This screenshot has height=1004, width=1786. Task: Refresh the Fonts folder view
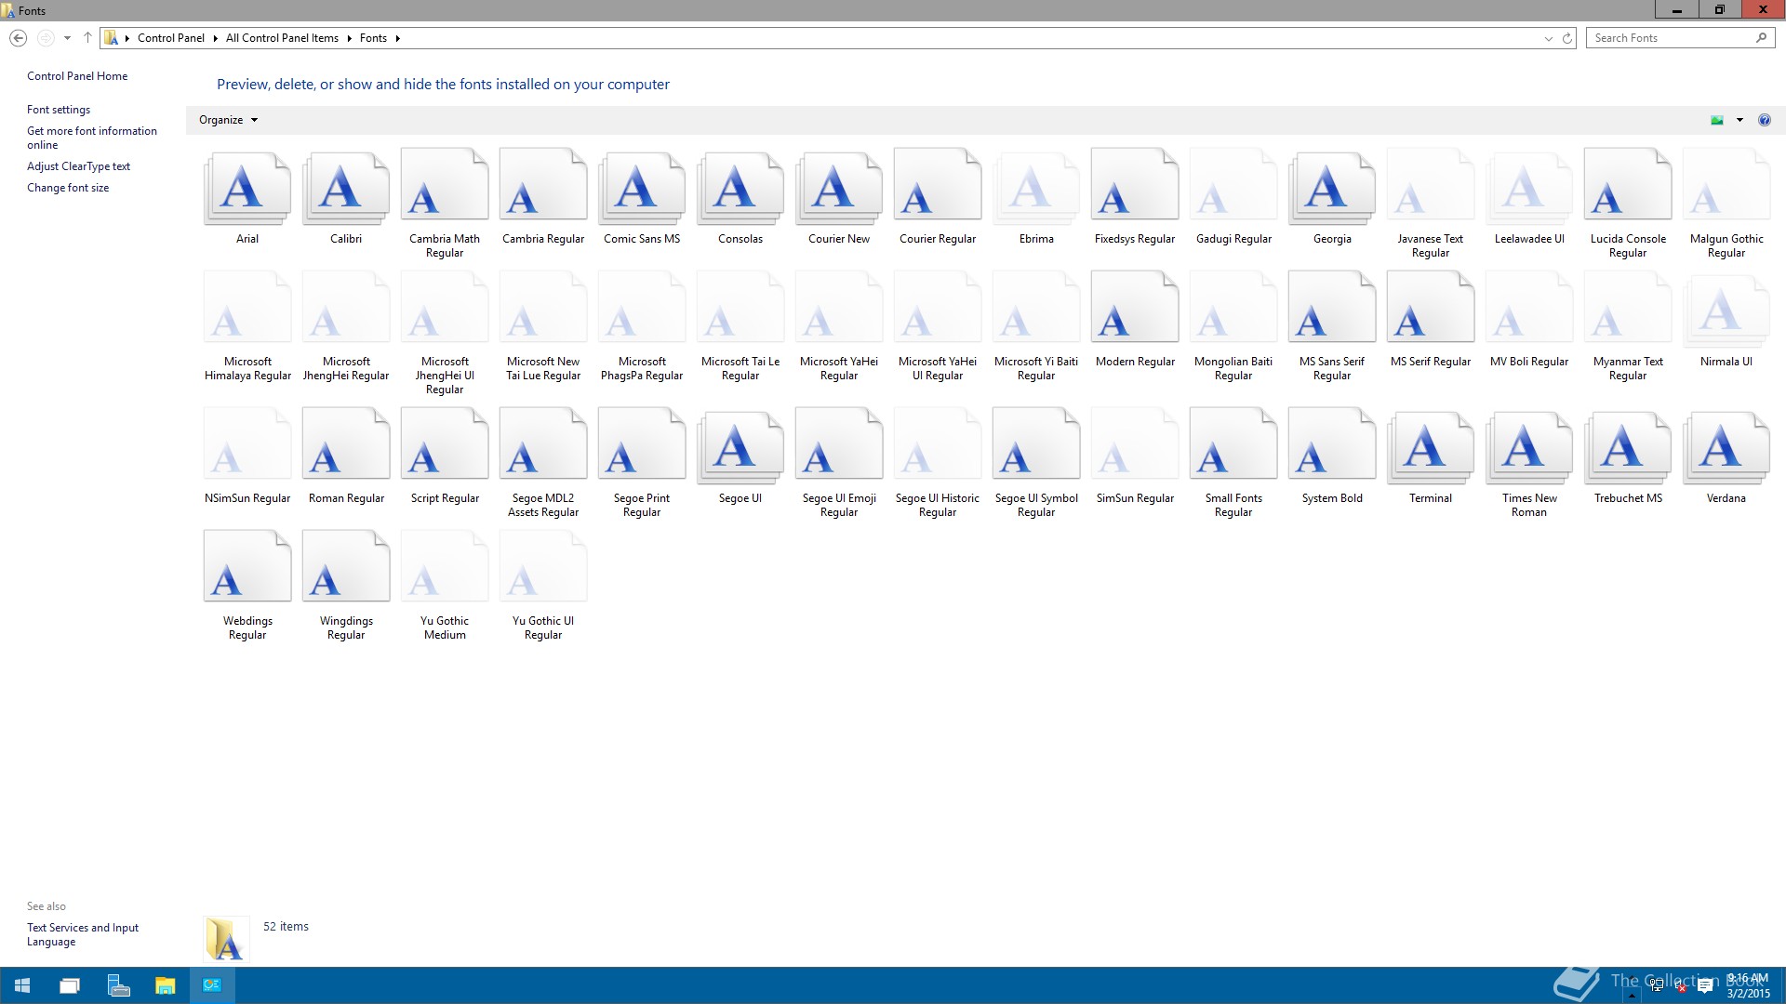[x=1566, y=38]
